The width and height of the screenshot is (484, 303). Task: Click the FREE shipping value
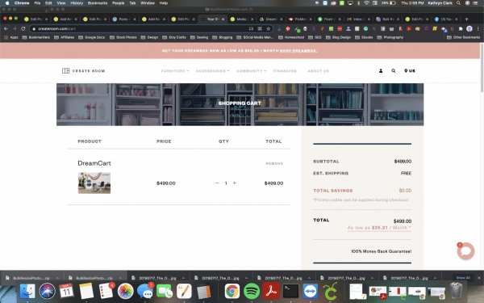pyautogui.click(x=406, y=173)
